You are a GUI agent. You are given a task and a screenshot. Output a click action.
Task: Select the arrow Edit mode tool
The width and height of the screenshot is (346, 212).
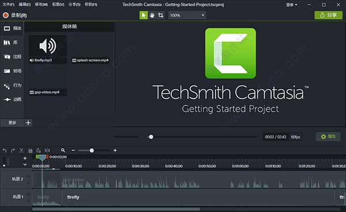click(144, 15)
